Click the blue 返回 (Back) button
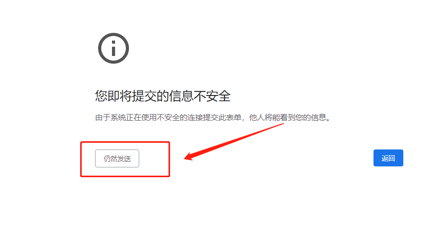 click(x=388, y=158)
